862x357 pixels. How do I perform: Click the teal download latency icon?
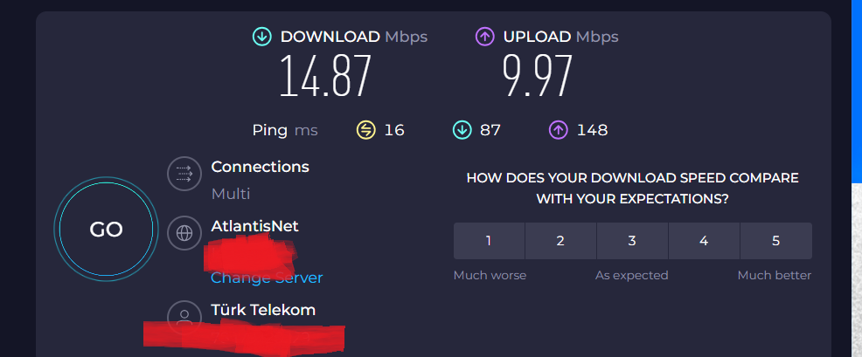461,130
